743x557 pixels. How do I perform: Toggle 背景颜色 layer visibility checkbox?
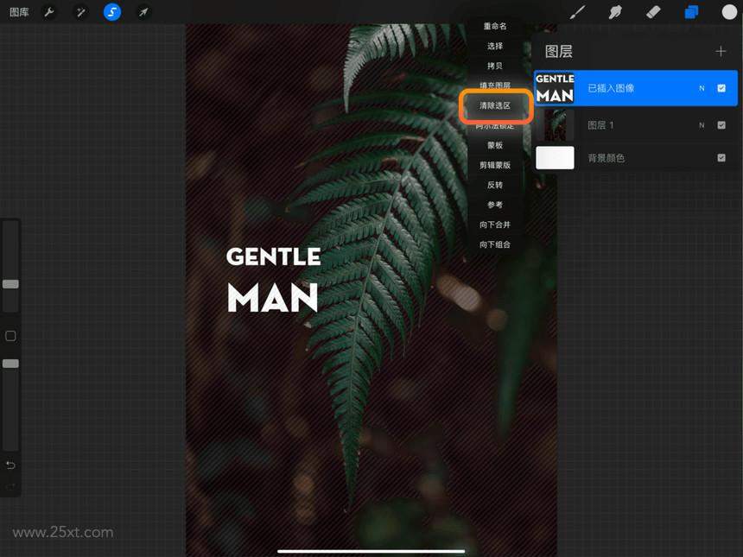[721, 158]
